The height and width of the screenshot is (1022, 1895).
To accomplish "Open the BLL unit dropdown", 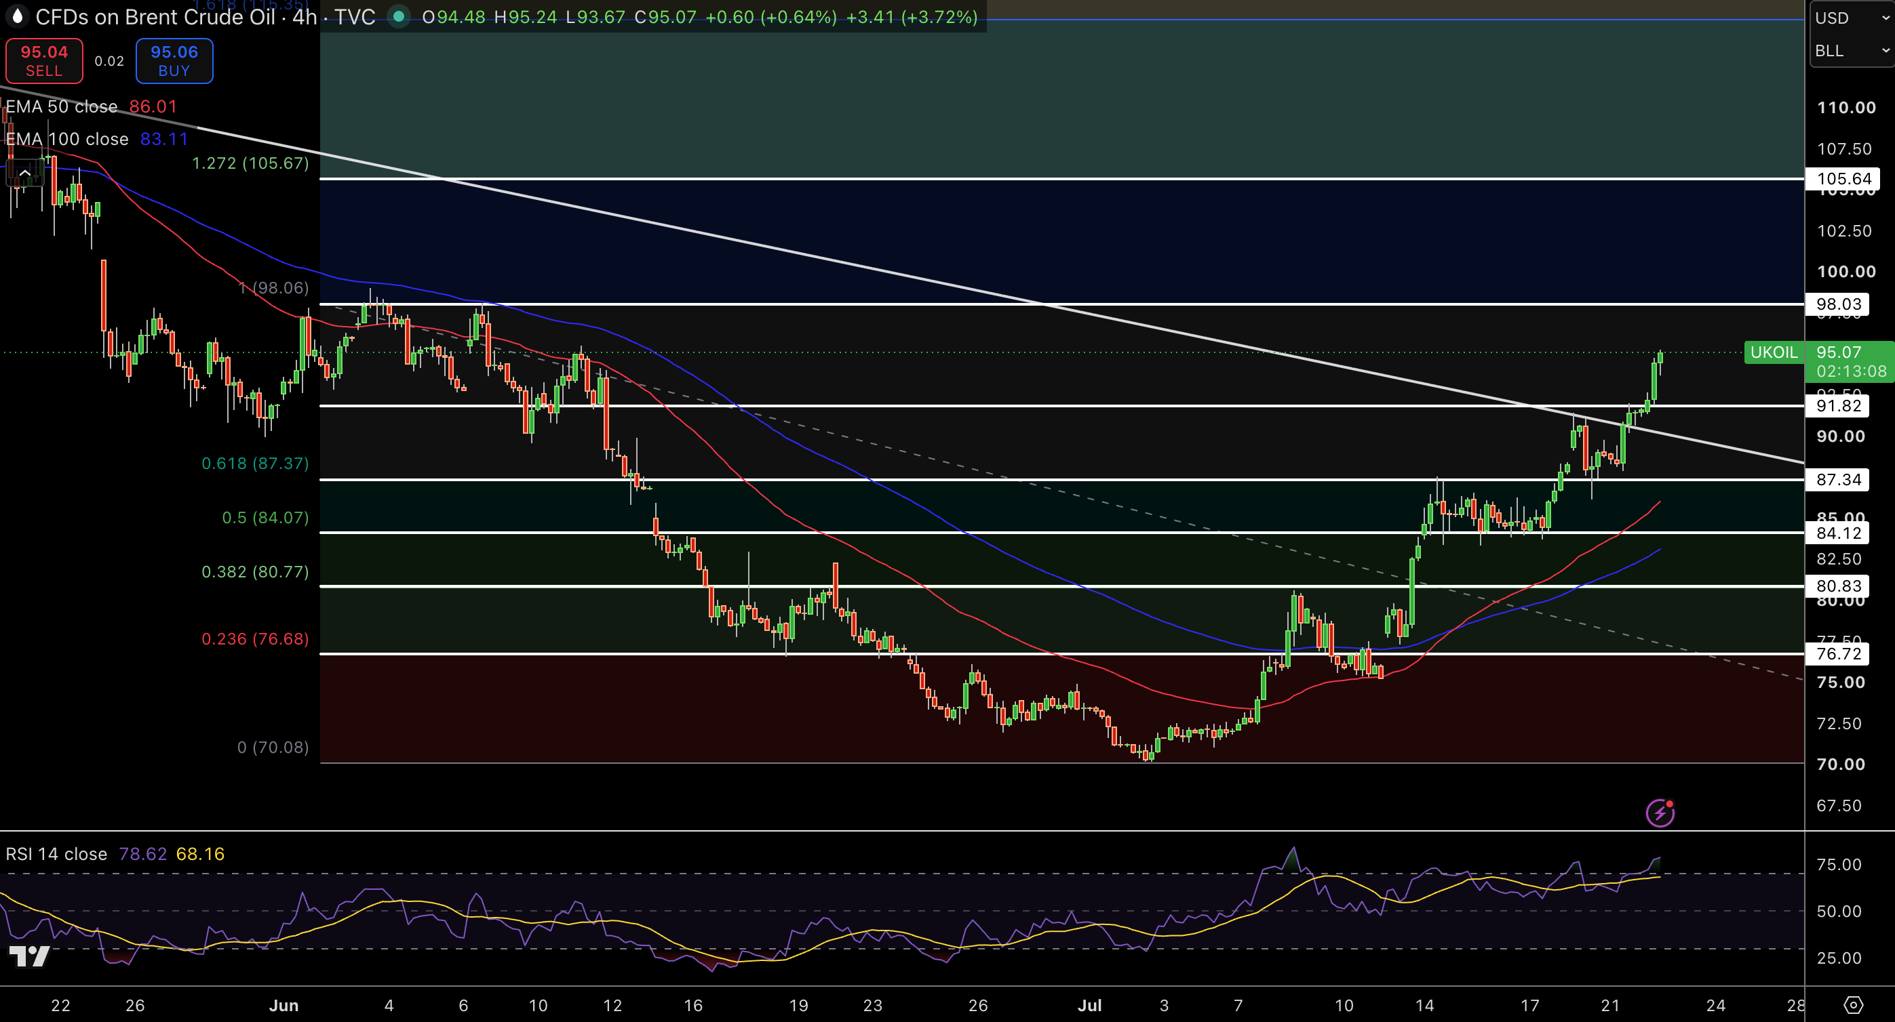I will click(1852, 51).
